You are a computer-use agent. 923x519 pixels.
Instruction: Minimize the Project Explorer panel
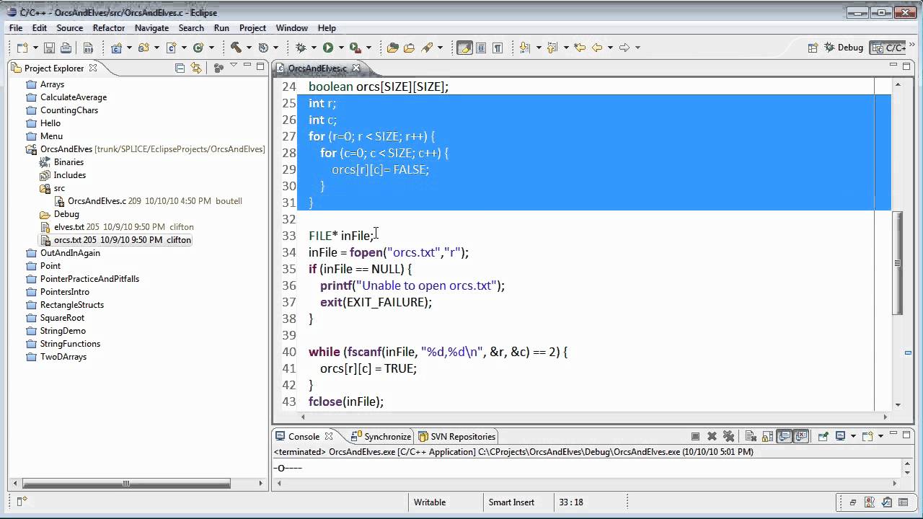click(247, 65)
